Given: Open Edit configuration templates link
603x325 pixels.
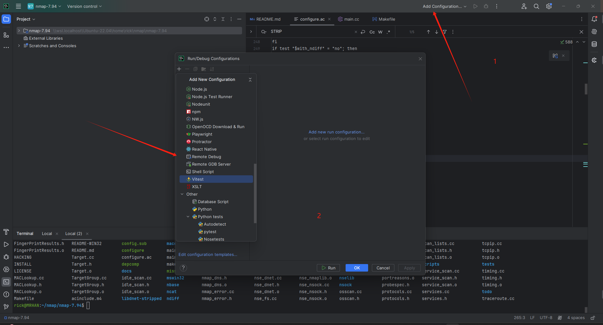Looking at the screenshot, I should tap(208, 254).
